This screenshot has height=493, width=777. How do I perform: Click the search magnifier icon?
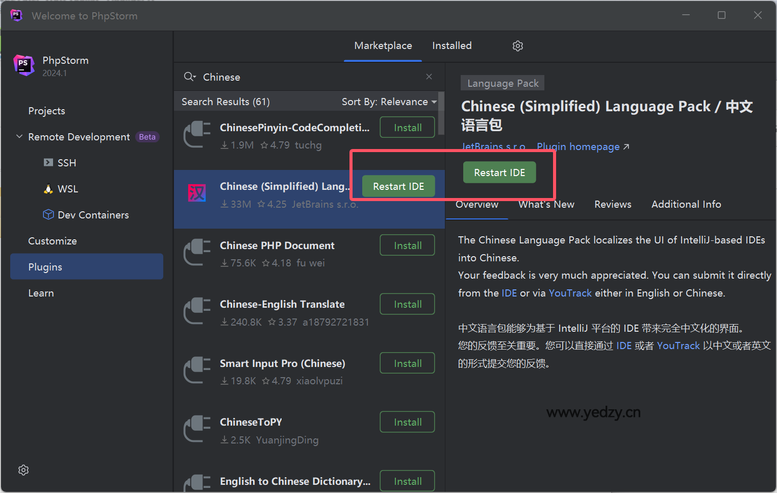point(189,77)
